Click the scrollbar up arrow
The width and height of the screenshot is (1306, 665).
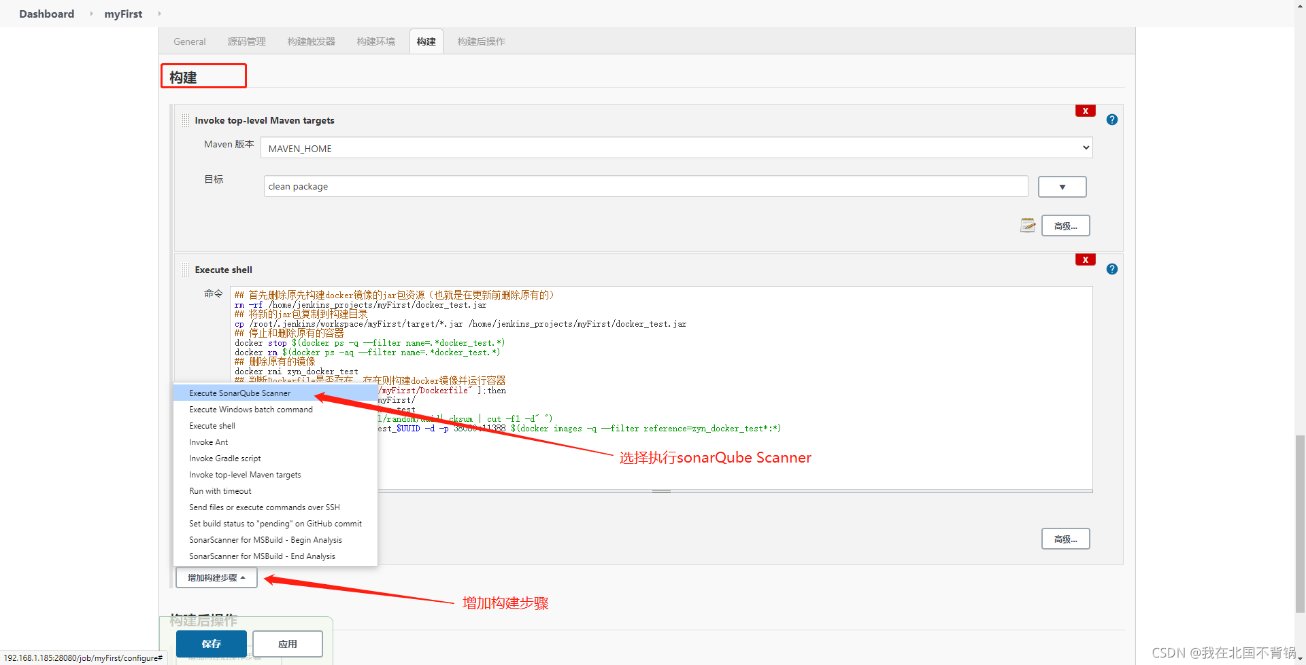(1300, 5)
